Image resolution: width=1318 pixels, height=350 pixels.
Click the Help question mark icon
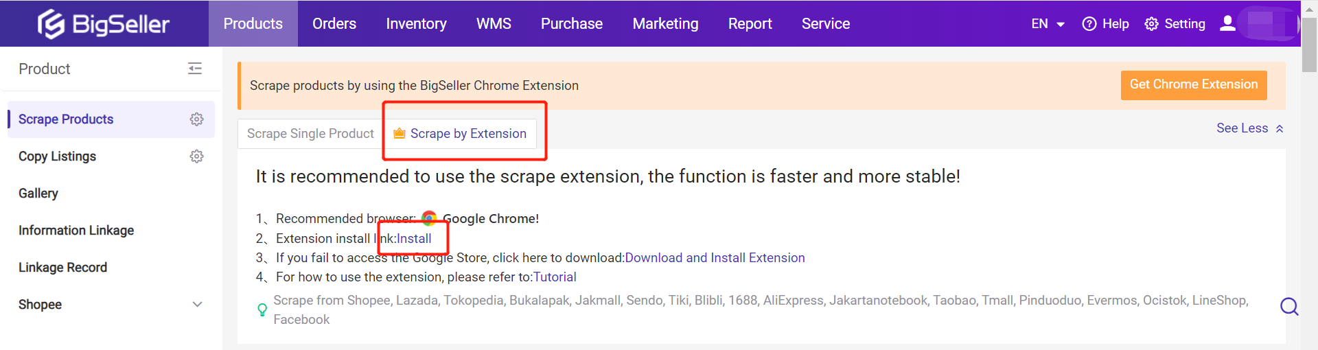1089,24
